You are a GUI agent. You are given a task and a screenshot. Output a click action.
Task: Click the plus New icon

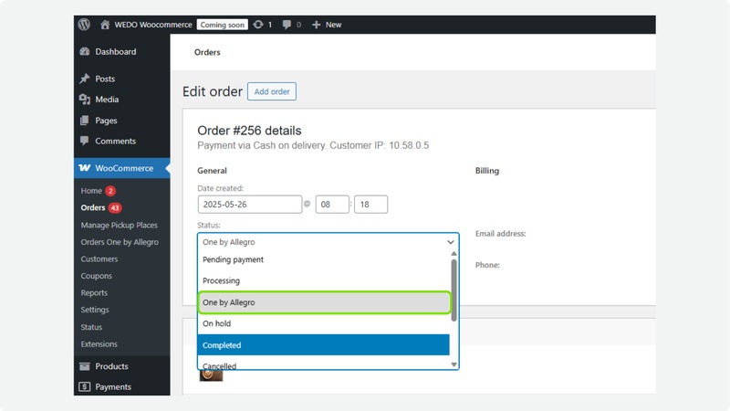pos(316,25)
